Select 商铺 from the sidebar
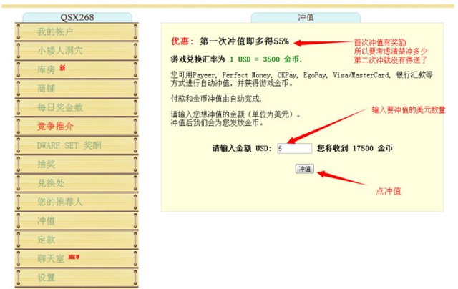458x289 pixels. point(47,89)
